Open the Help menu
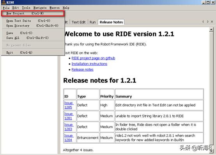The height and width of the screenshot is (155, 216). (66, 8)
